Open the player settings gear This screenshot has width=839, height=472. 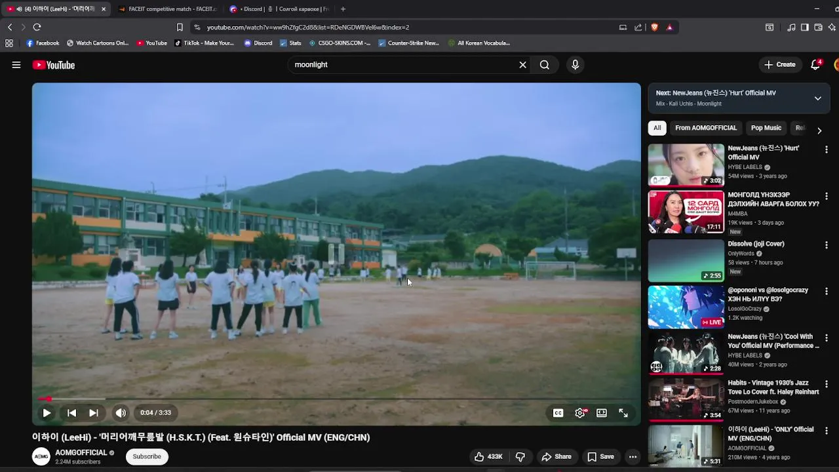coord(580,413)
